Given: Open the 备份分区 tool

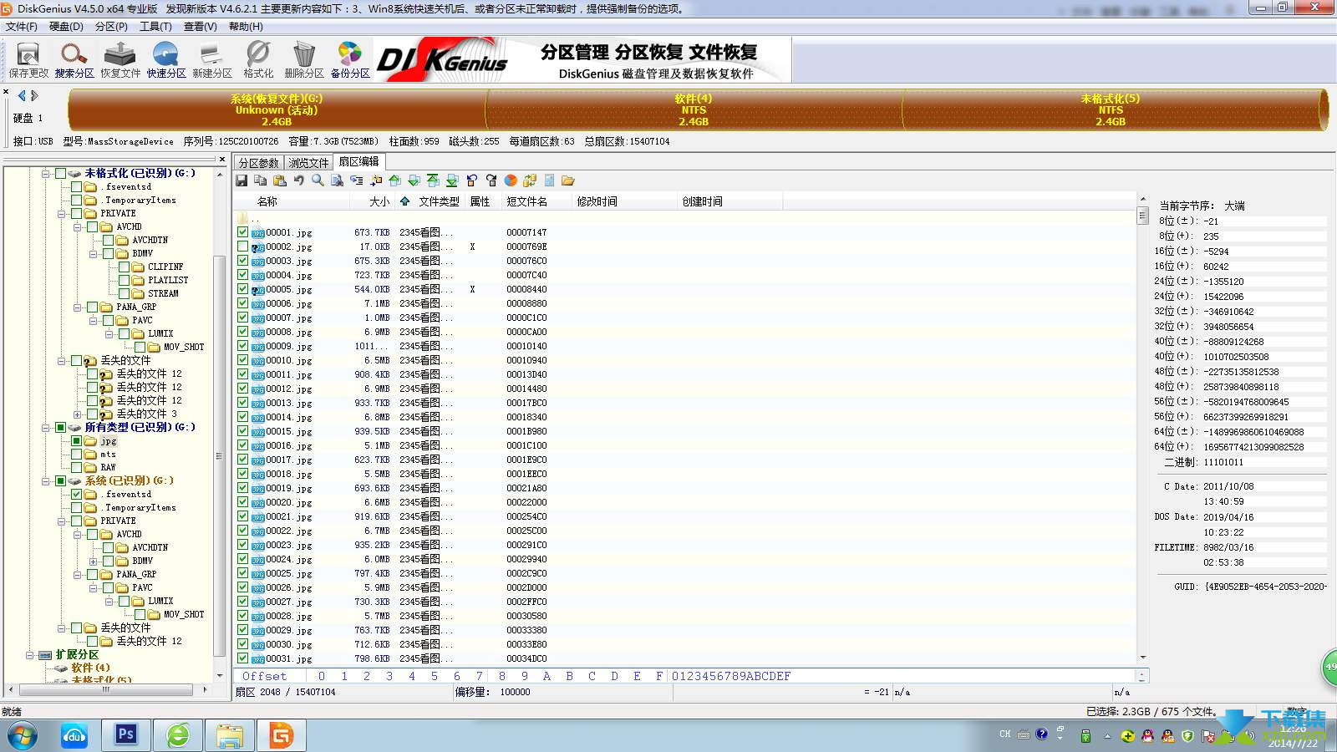Looking at the screenshot, I should 350,60.
